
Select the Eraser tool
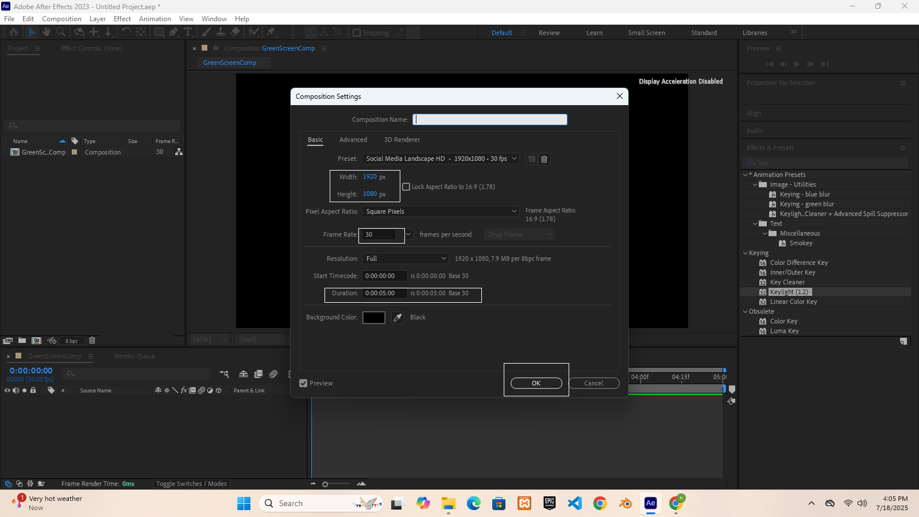(x=235, y=32)
